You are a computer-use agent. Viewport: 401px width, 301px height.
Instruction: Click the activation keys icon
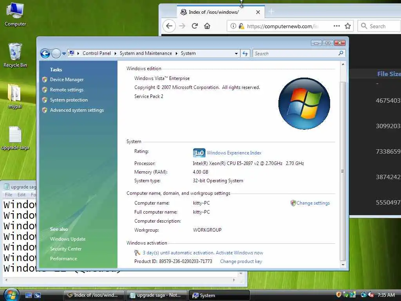click(137, 253)
